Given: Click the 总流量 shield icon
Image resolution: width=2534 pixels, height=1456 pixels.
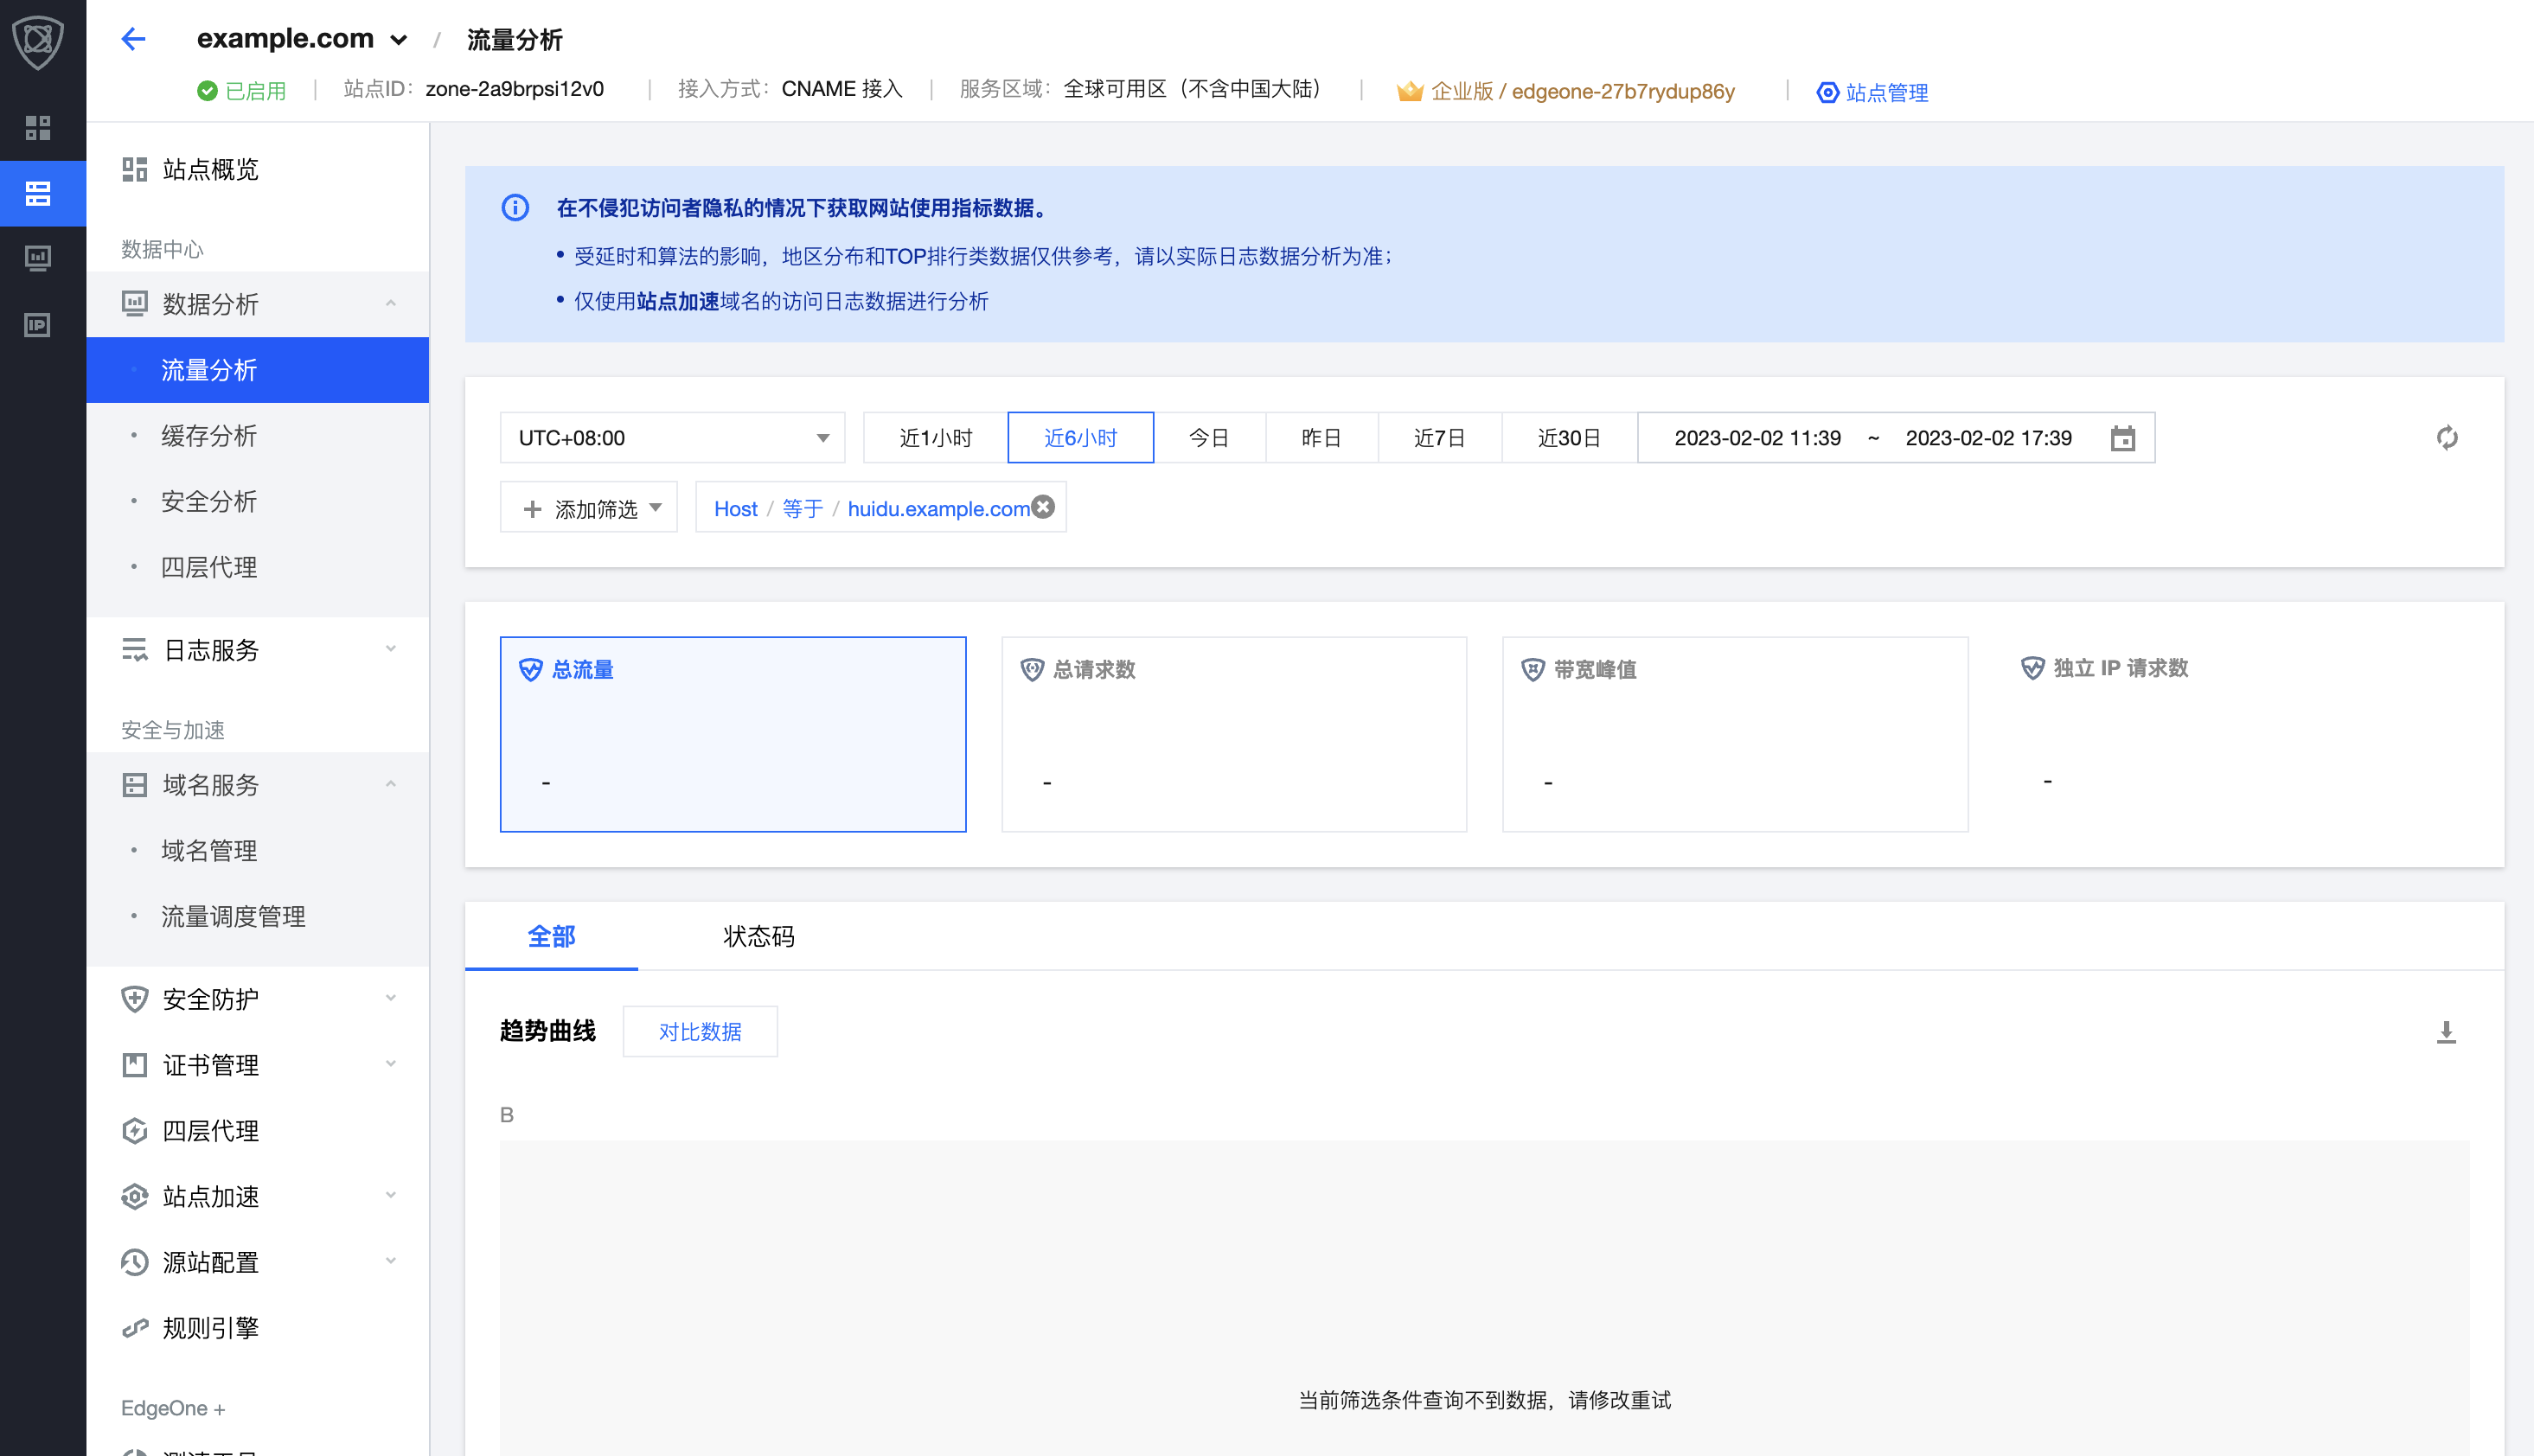Looking at the screenshot, I should pos(530,669).
